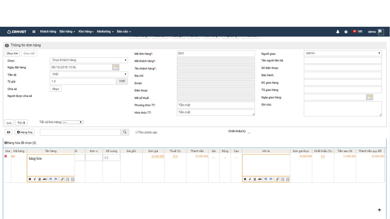Image resolution: width=390 pixels, height=219 pixels.
Task: Open the Người giao admin dropdown
Action: (342, 53)
